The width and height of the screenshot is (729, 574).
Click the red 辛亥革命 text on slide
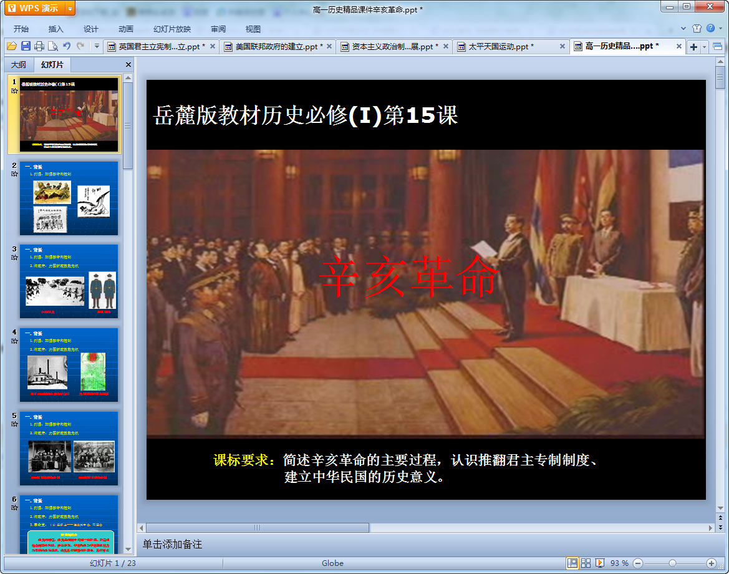pos(409,278)
